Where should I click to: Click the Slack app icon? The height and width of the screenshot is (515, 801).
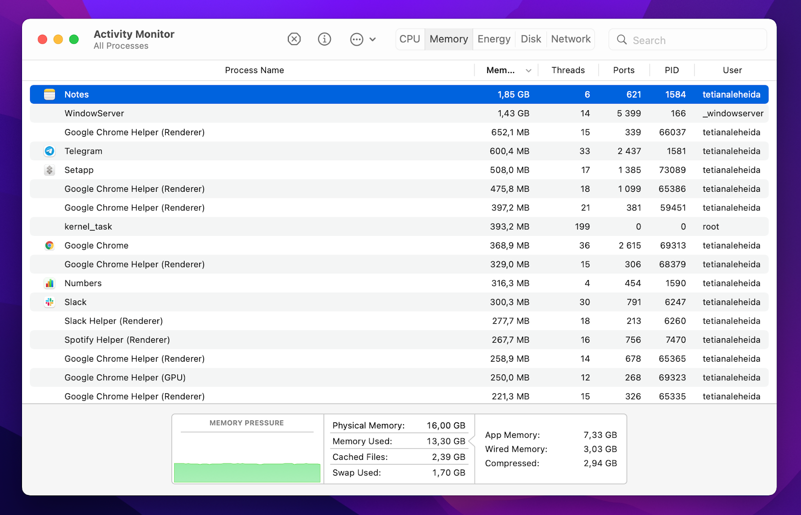(x=50, y=302)
